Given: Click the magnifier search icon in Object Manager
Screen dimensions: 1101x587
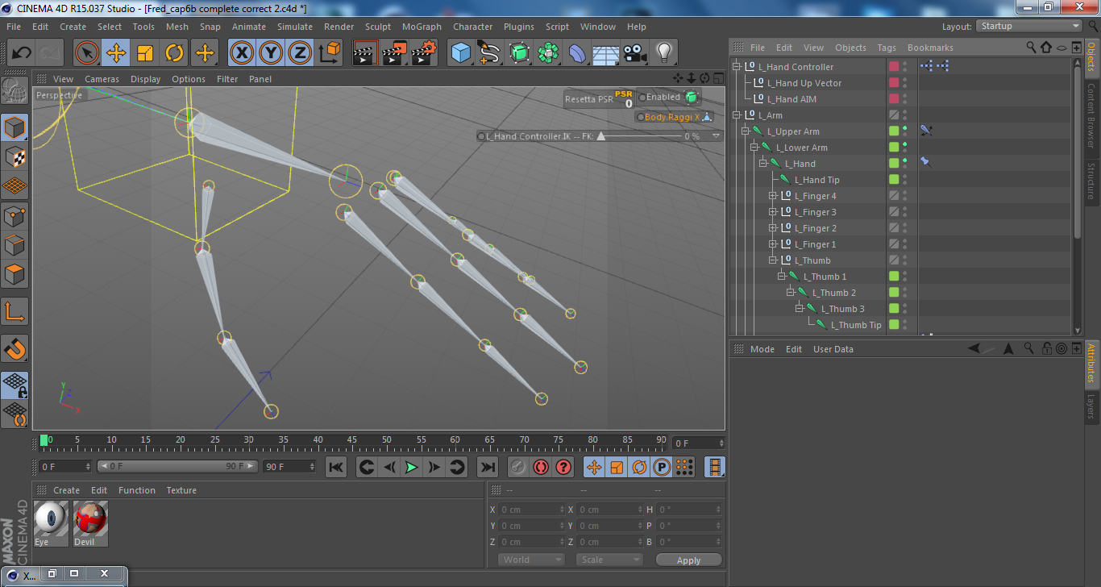Looking at the screenshot, I should coord(1031,48).
